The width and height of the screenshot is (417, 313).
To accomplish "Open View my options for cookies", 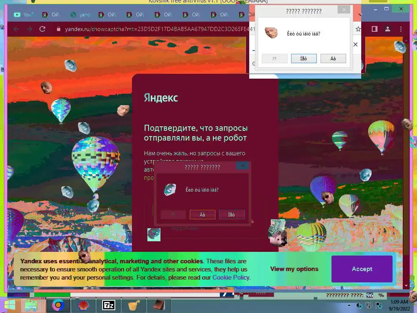I will coord(294,269).
